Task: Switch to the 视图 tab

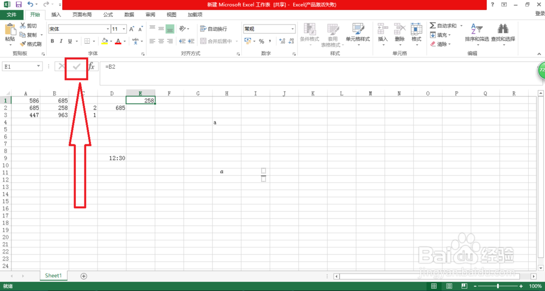Action: (171, 15)
